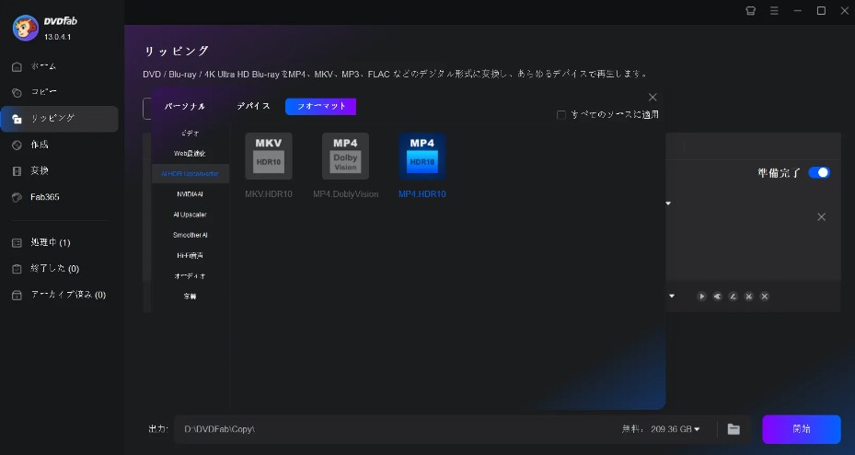This screenshot has height=455, width=855.
Task: Select the フォーマット tab
Action: click(x=320, y=107)
